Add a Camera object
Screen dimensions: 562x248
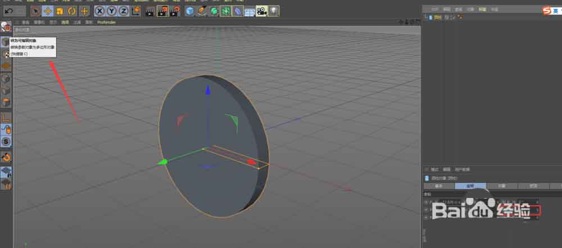click(x=262, y=11)
